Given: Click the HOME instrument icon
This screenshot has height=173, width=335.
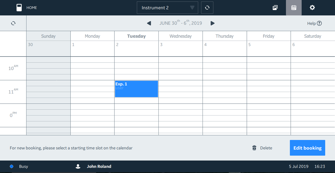Looking at the screenshot, I should click(x=19, y=8).
